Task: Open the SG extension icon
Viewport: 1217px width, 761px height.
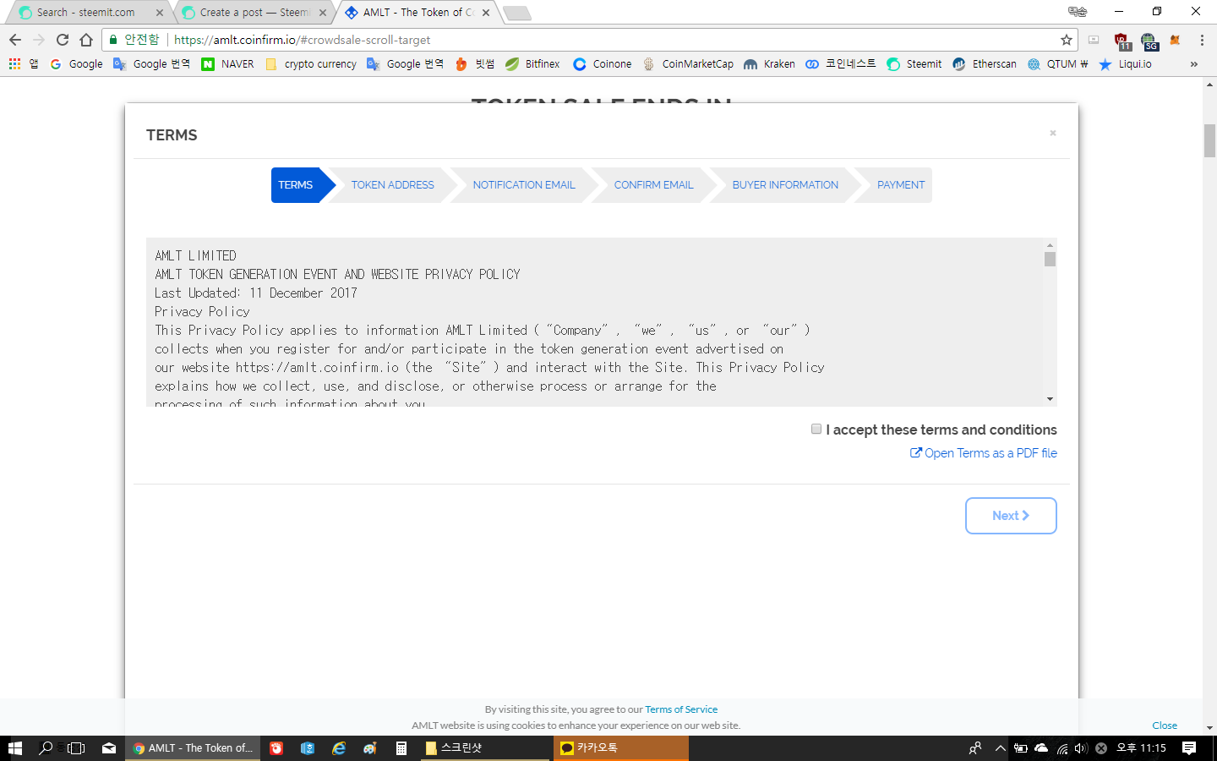Action: pos(1149,41)
